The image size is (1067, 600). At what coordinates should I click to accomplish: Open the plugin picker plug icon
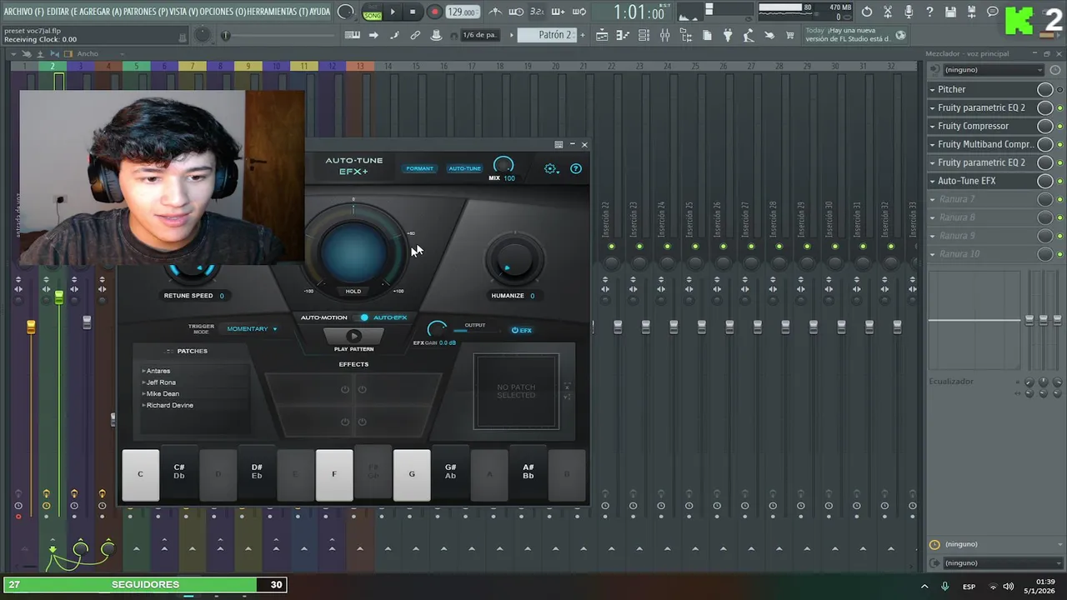tap(727, 35)
